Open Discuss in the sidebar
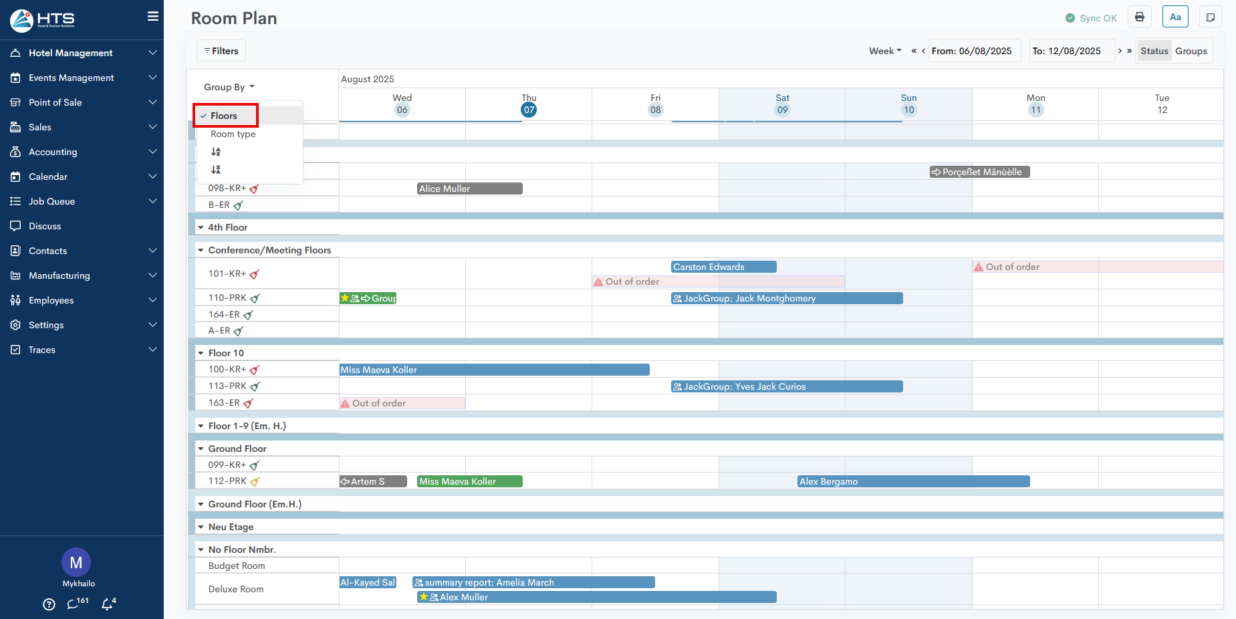Viewport: 1236px width, 619px height. click(45, 226)
